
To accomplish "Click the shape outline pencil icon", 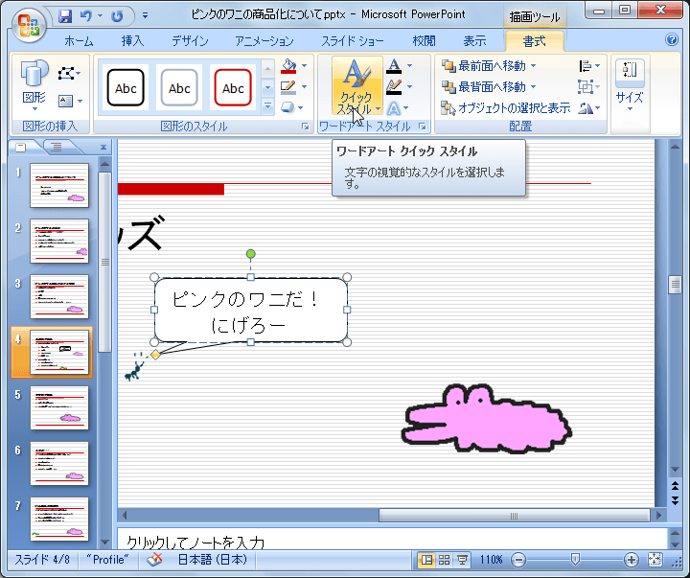I will [288, 87].
